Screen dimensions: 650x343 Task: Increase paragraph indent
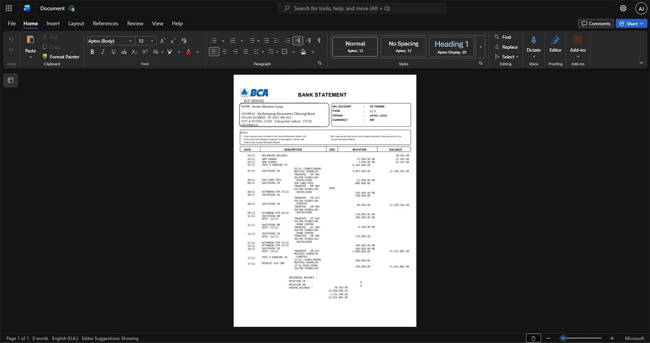pyautogui.click(x=287, y=41)
